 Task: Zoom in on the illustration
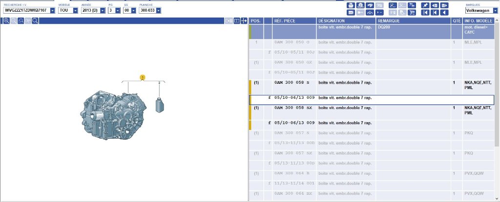click(x=6, y=21)
